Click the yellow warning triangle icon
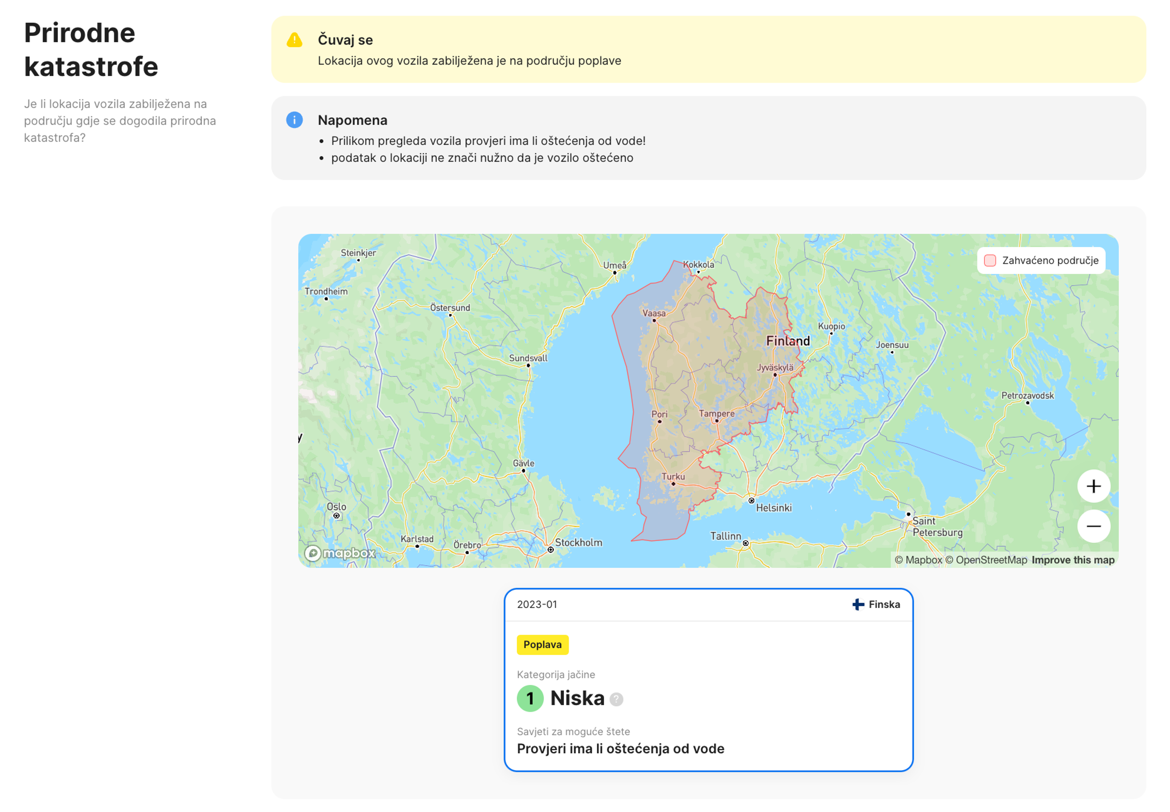The image size is (1170, 812). click(294, 40)
